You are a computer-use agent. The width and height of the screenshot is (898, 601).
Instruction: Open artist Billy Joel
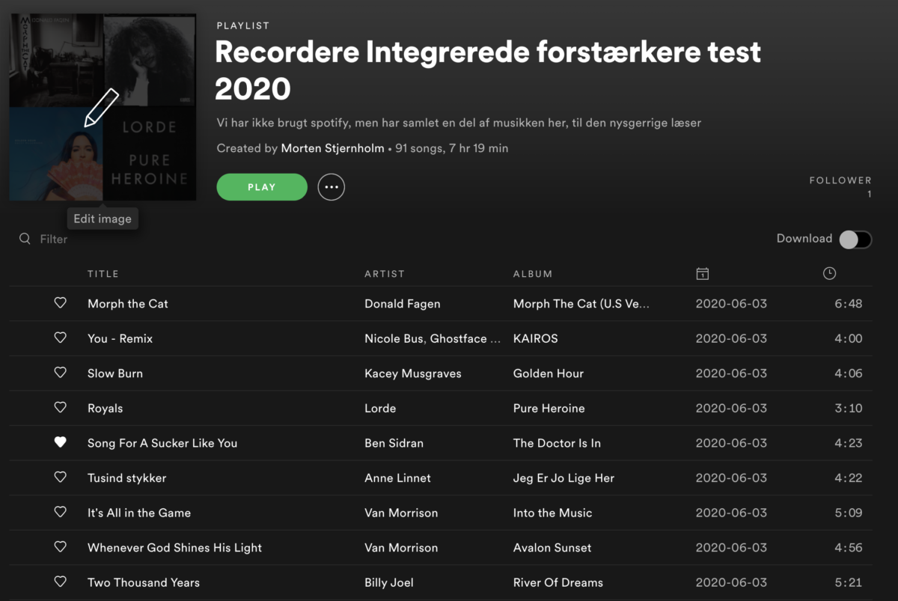[x=389, y=582]
